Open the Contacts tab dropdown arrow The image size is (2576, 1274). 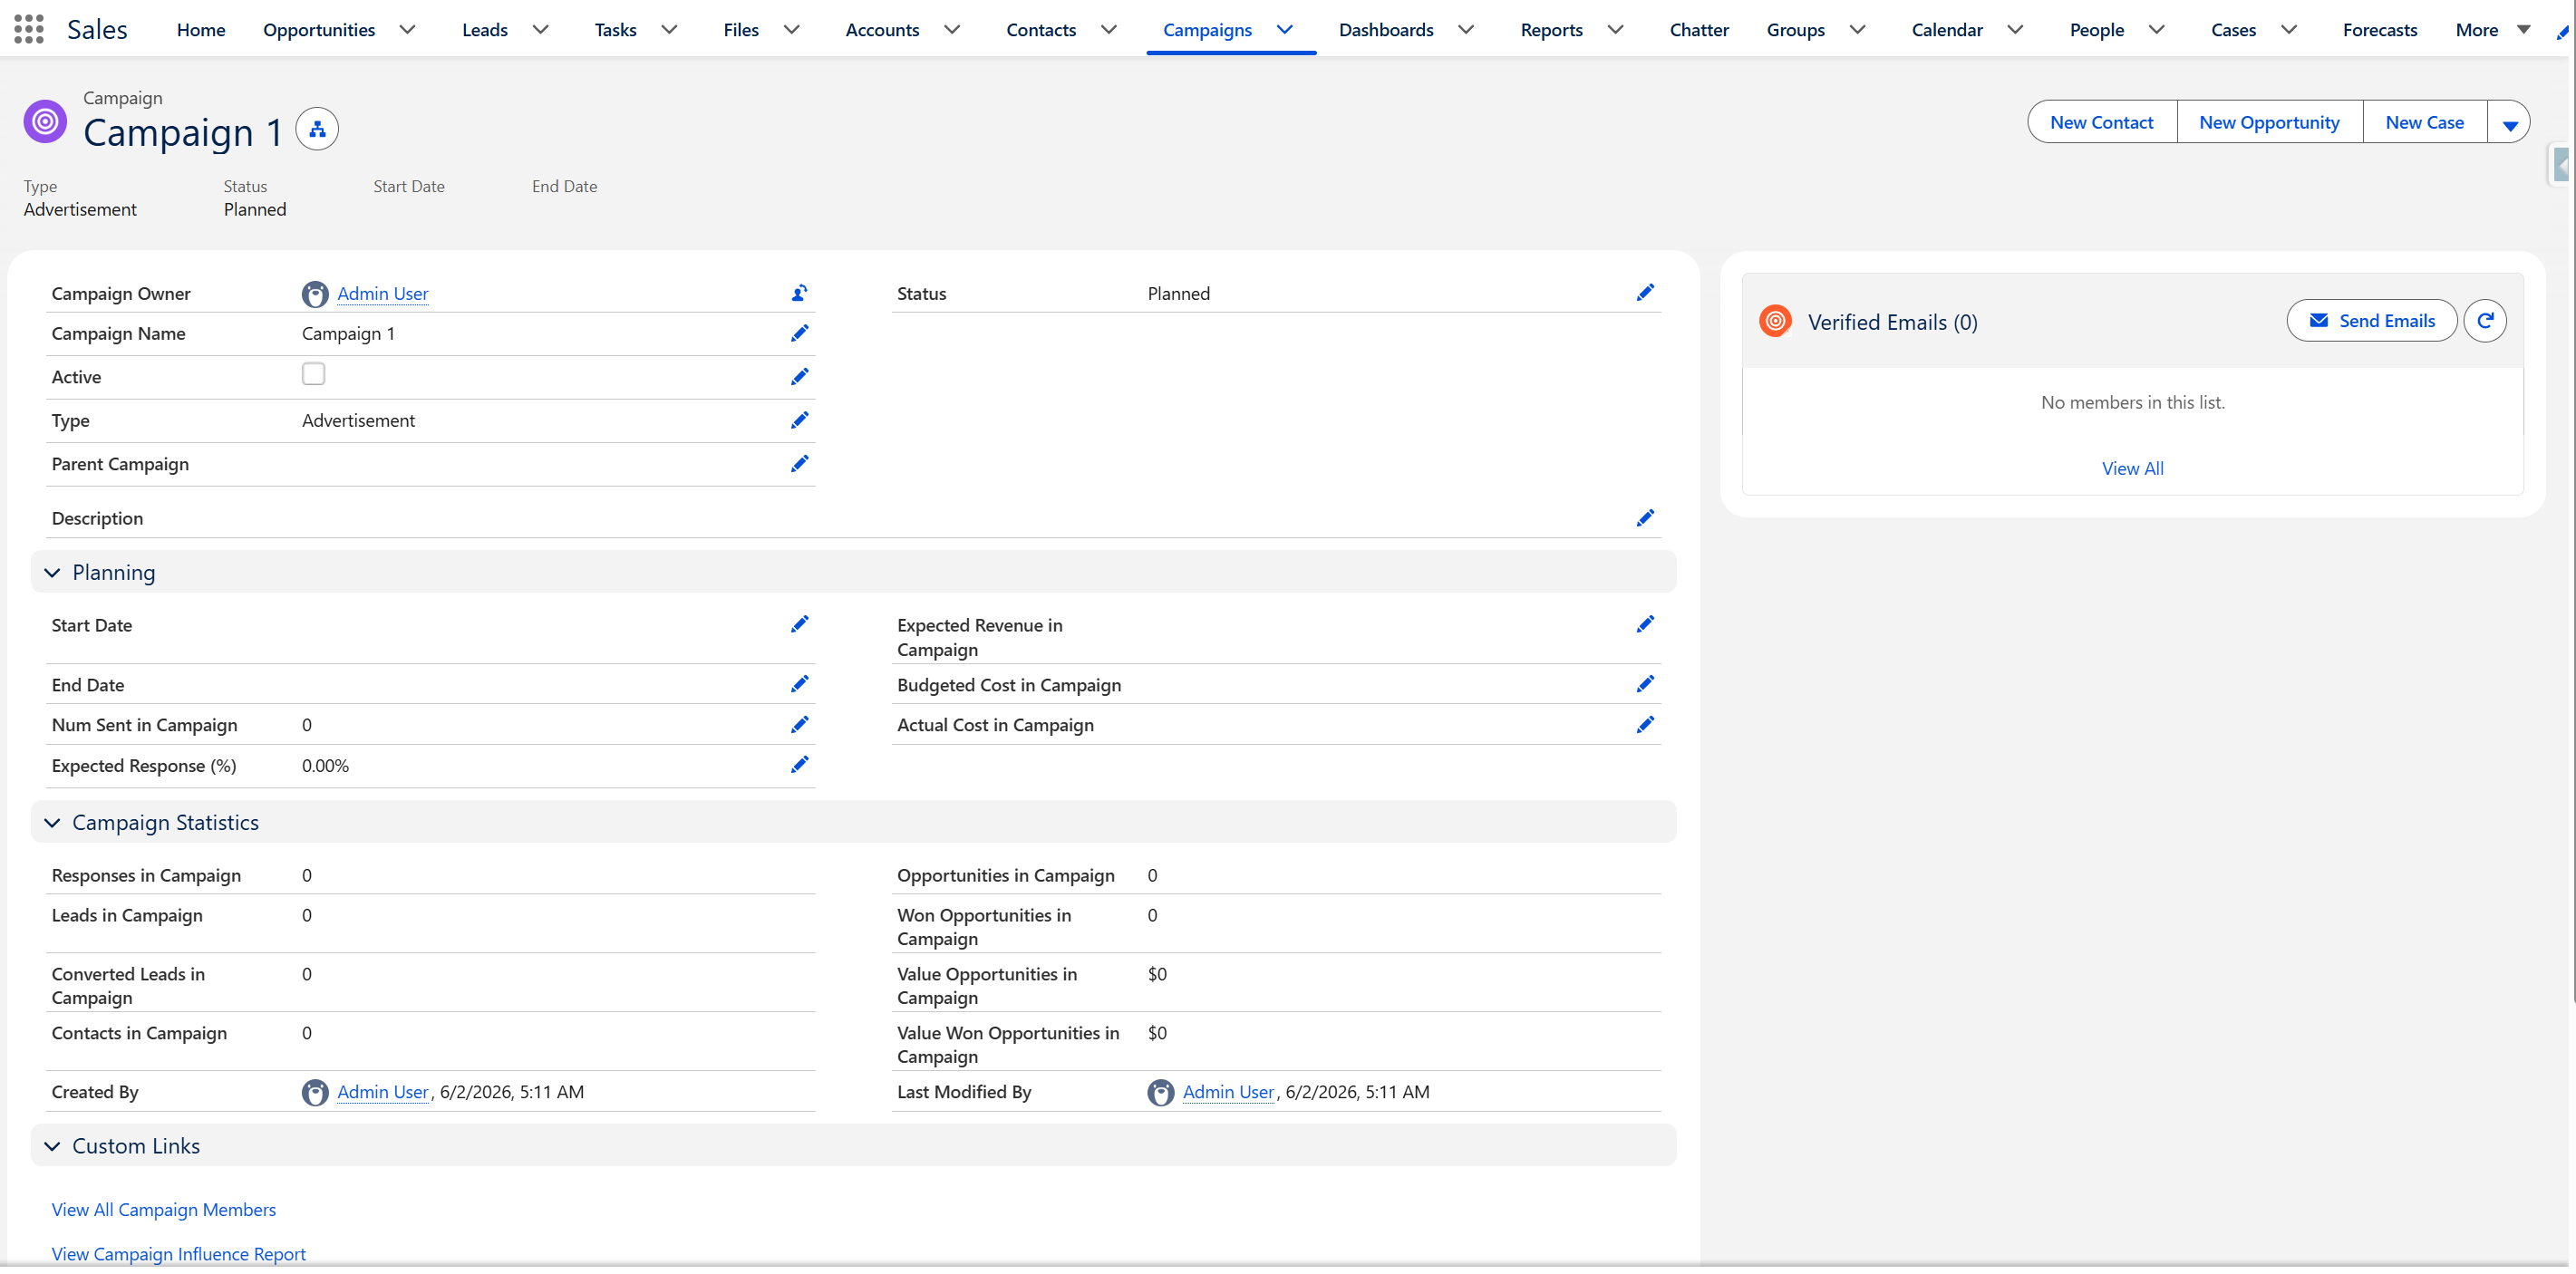pyautogui.click(x=1109, y=30)
